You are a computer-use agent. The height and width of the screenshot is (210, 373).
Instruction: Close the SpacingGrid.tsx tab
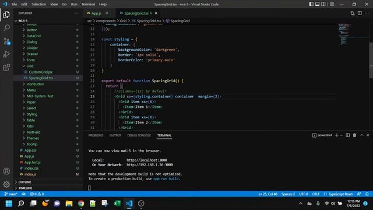click(x=156, y=13)
